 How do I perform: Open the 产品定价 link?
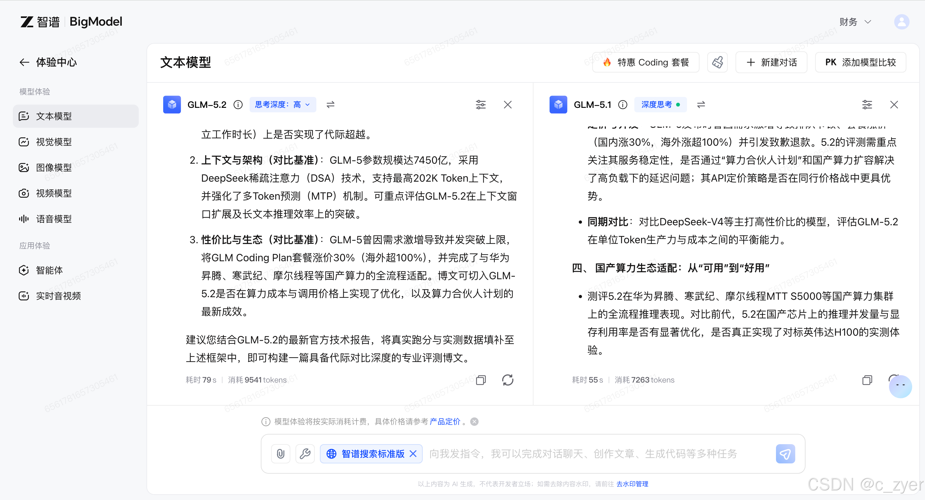click(x=445, y=421)
